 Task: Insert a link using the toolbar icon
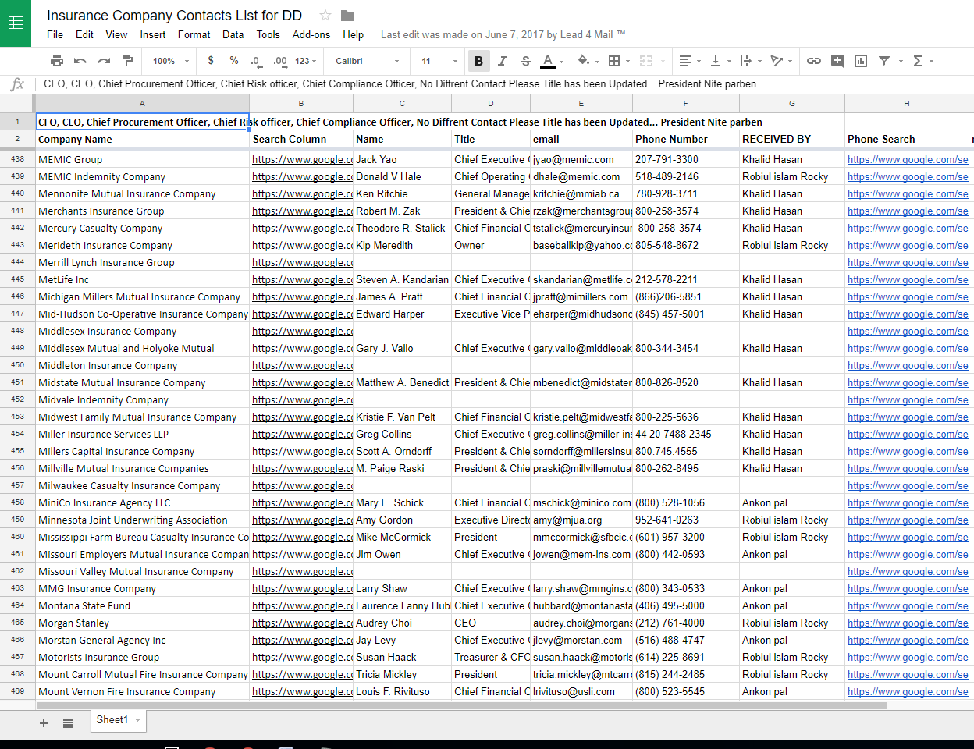click(813, 61)
